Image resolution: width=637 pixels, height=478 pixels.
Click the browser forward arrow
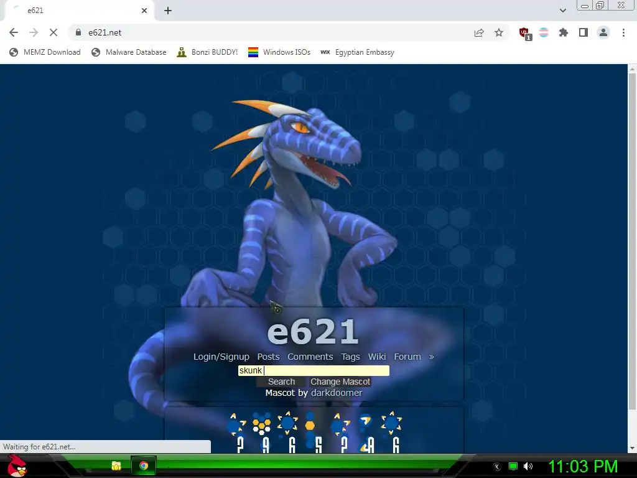pyautogui.click(x=34, y=32)
